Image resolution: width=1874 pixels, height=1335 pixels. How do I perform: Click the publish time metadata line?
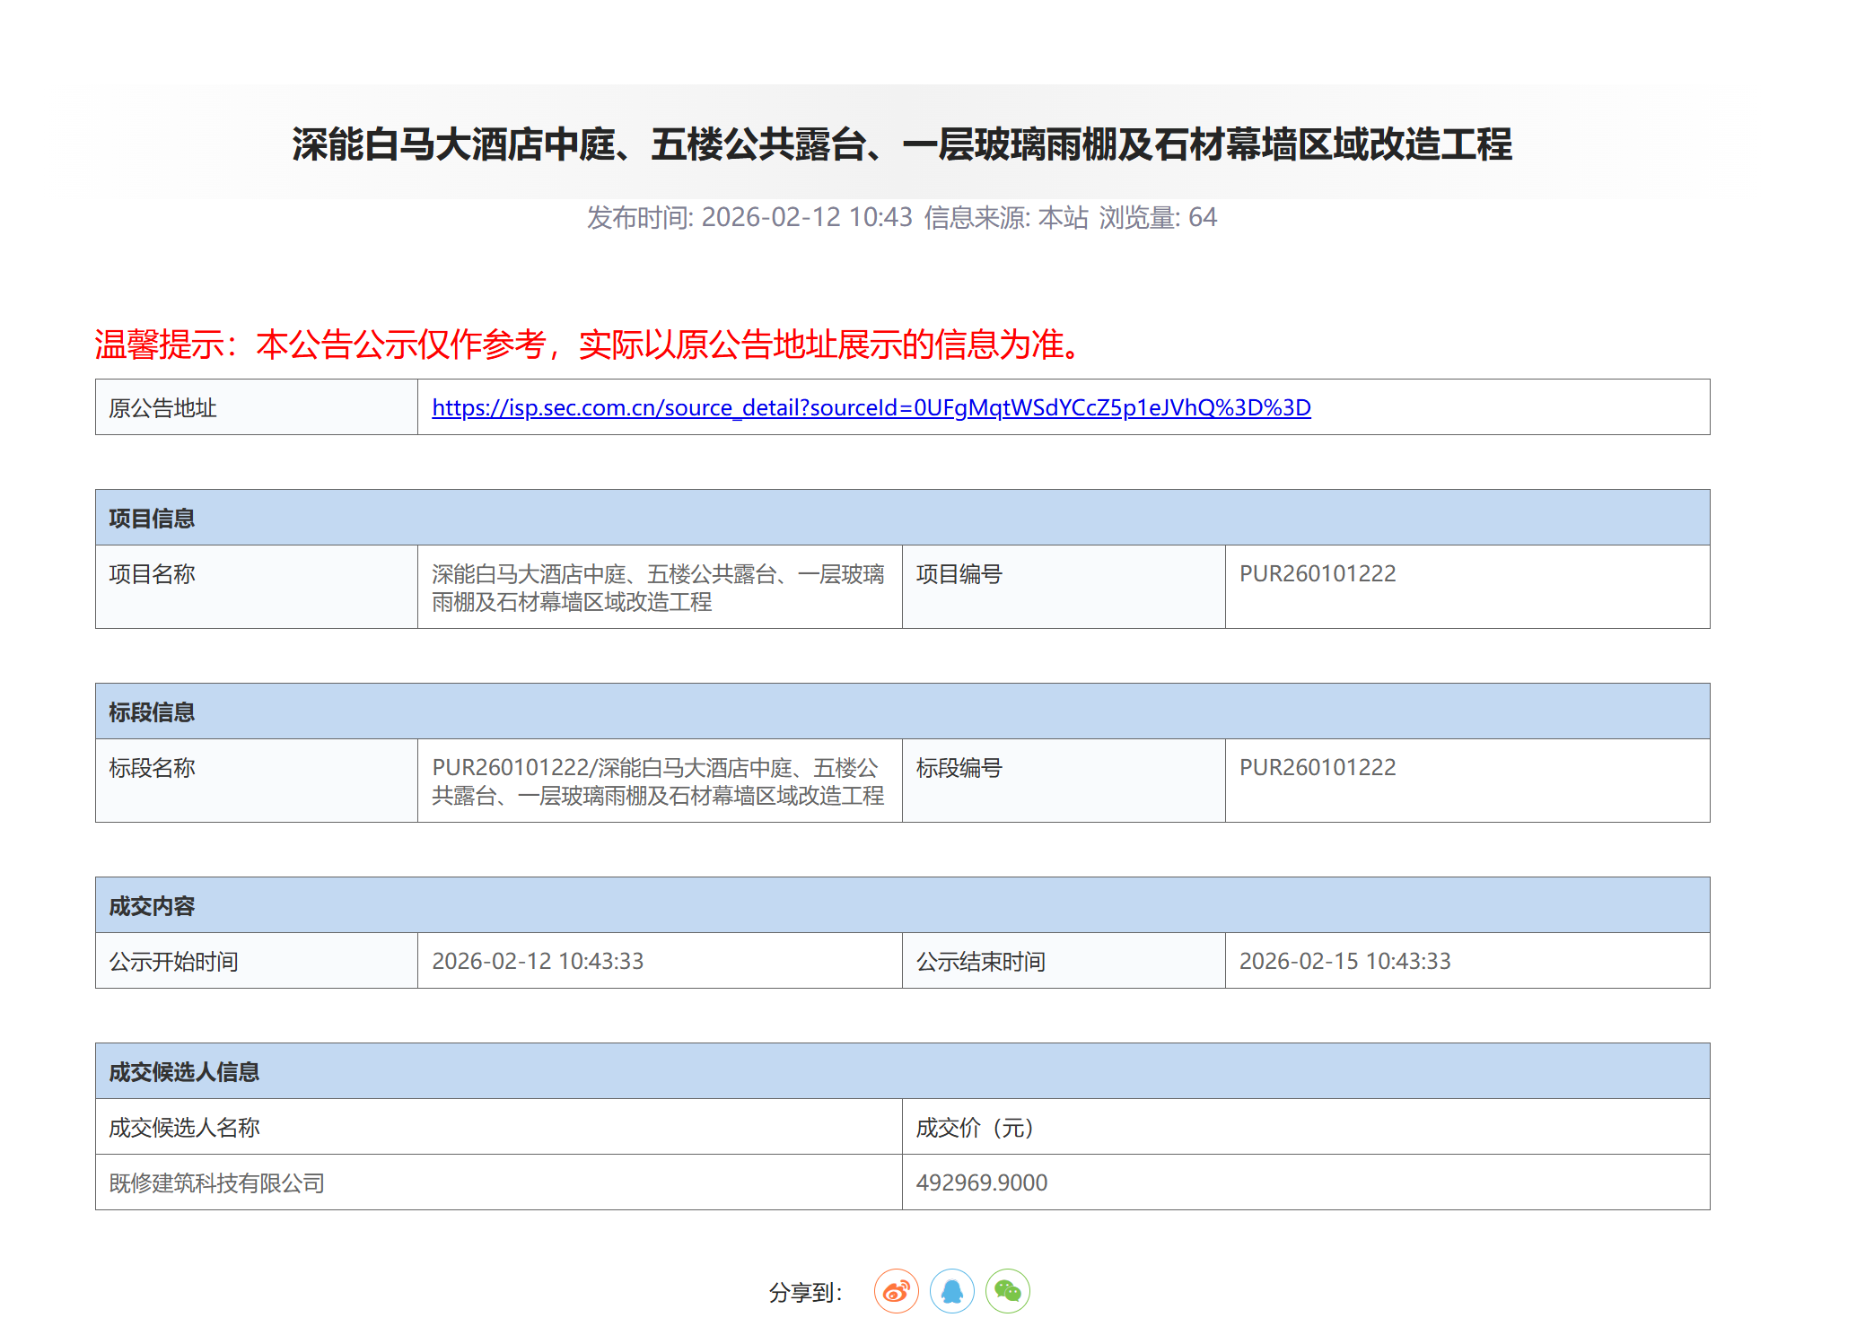pos(901,218)
